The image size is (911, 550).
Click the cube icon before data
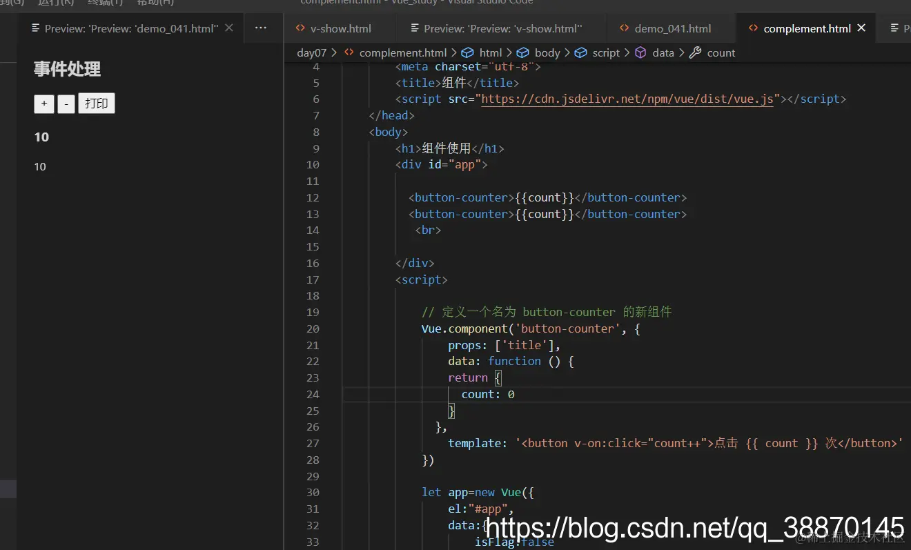pos(640,52)
